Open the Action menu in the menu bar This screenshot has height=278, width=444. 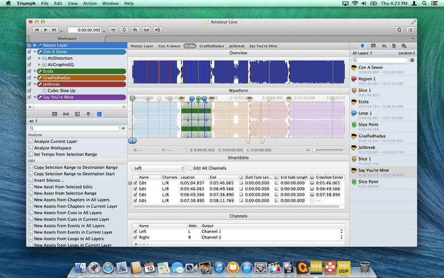point(89,3)
